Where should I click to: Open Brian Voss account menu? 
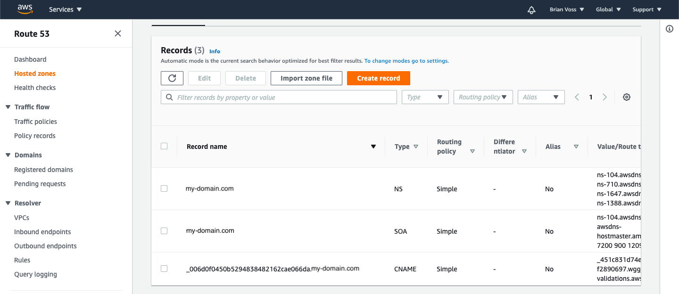(567, 9)
